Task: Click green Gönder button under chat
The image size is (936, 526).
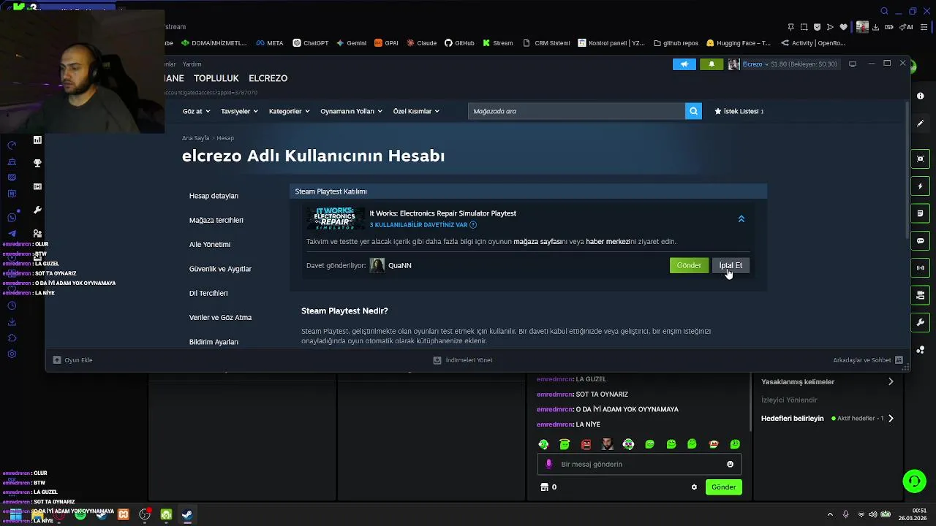Action: click(723, 487)
